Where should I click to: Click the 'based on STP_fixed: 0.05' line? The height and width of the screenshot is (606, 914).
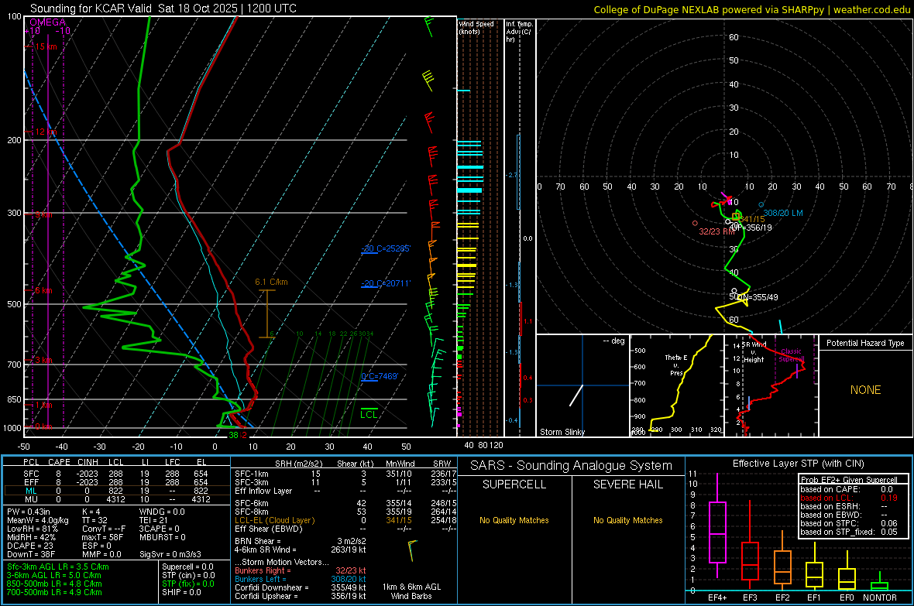coord(849,532)
